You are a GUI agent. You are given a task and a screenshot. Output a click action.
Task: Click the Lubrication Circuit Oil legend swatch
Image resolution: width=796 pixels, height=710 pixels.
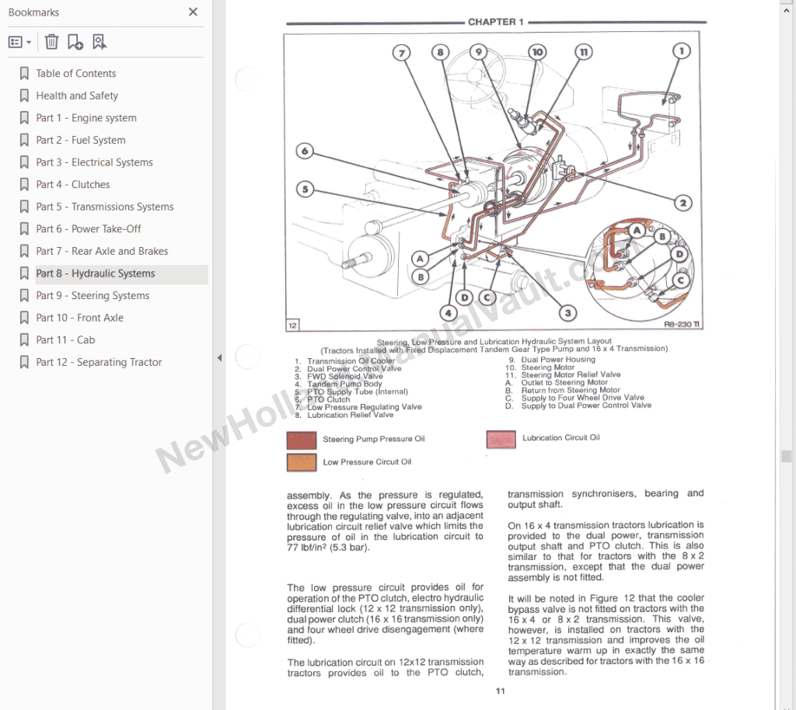click(501, 439)
